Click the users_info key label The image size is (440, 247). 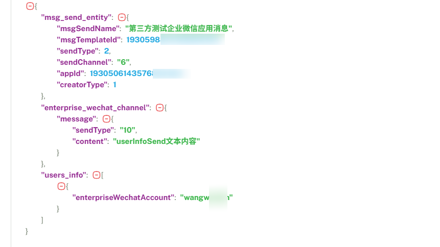pos(63,175)
